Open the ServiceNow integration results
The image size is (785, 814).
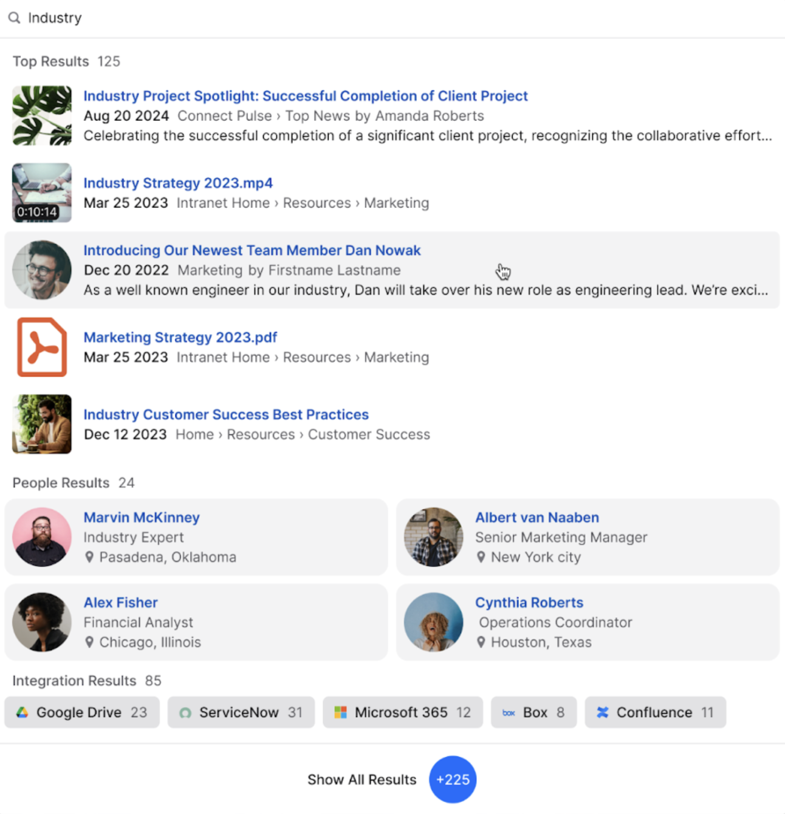241,712
